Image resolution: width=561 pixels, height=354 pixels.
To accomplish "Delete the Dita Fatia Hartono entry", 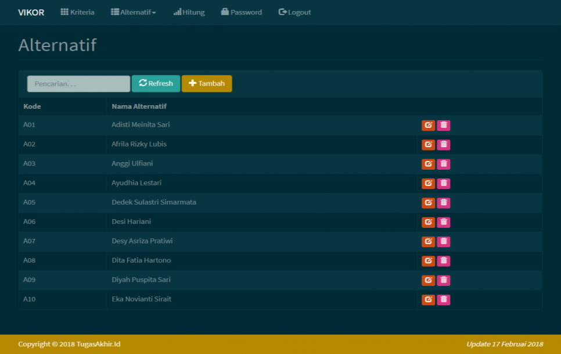I will [x=444, y=261].
